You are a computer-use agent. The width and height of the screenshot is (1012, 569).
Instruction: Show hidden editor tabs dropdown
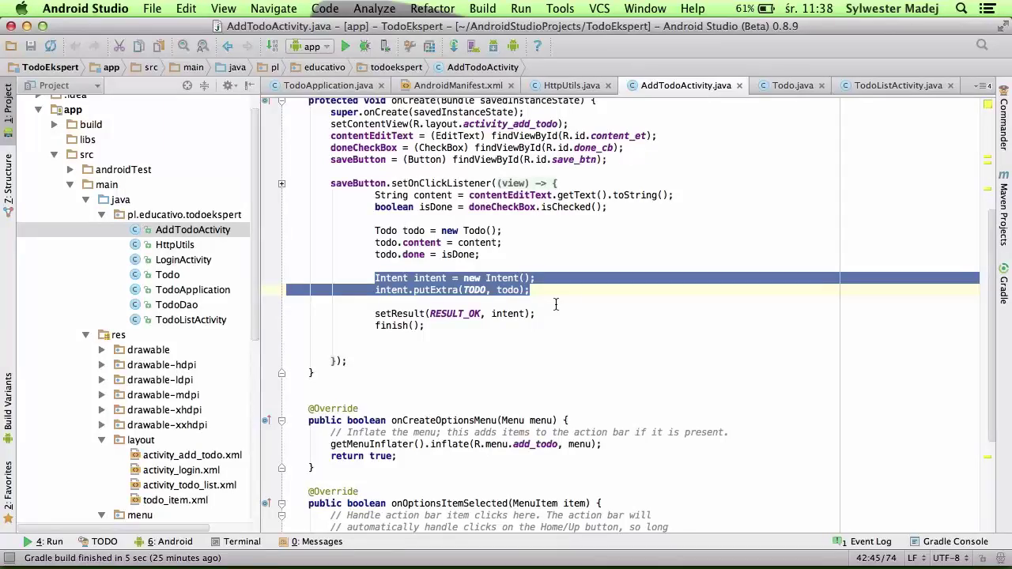point(983,85)
